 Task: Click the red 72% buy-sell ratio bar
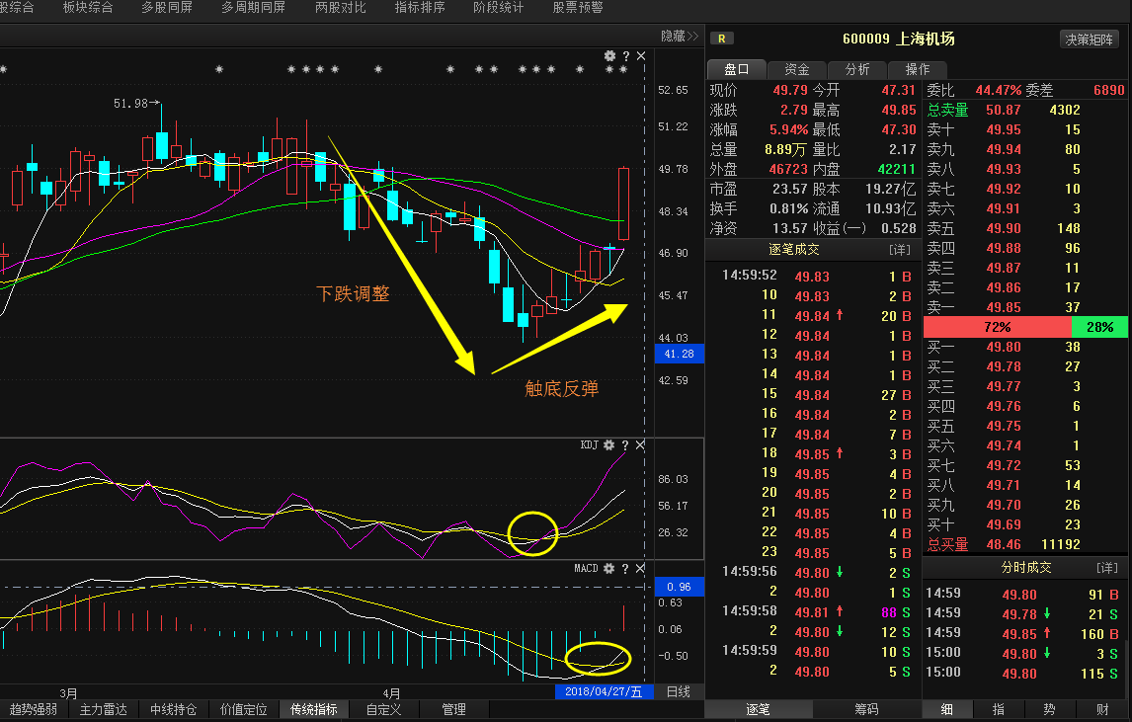coord(997,327)
